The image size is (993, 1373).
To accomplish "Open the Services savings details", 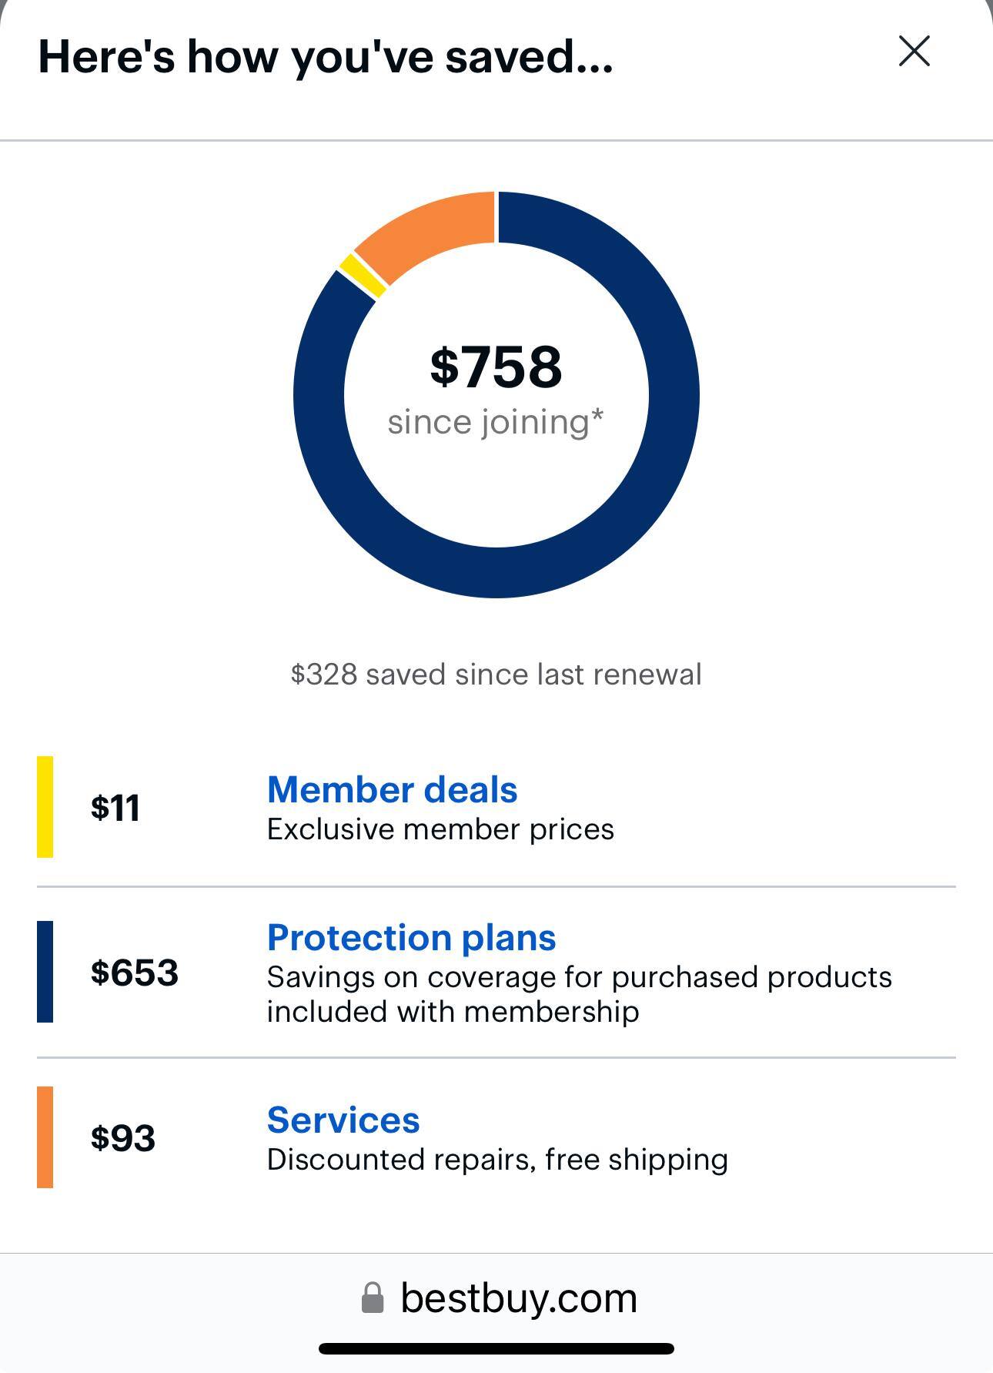I will click(x=343, y=1120).
